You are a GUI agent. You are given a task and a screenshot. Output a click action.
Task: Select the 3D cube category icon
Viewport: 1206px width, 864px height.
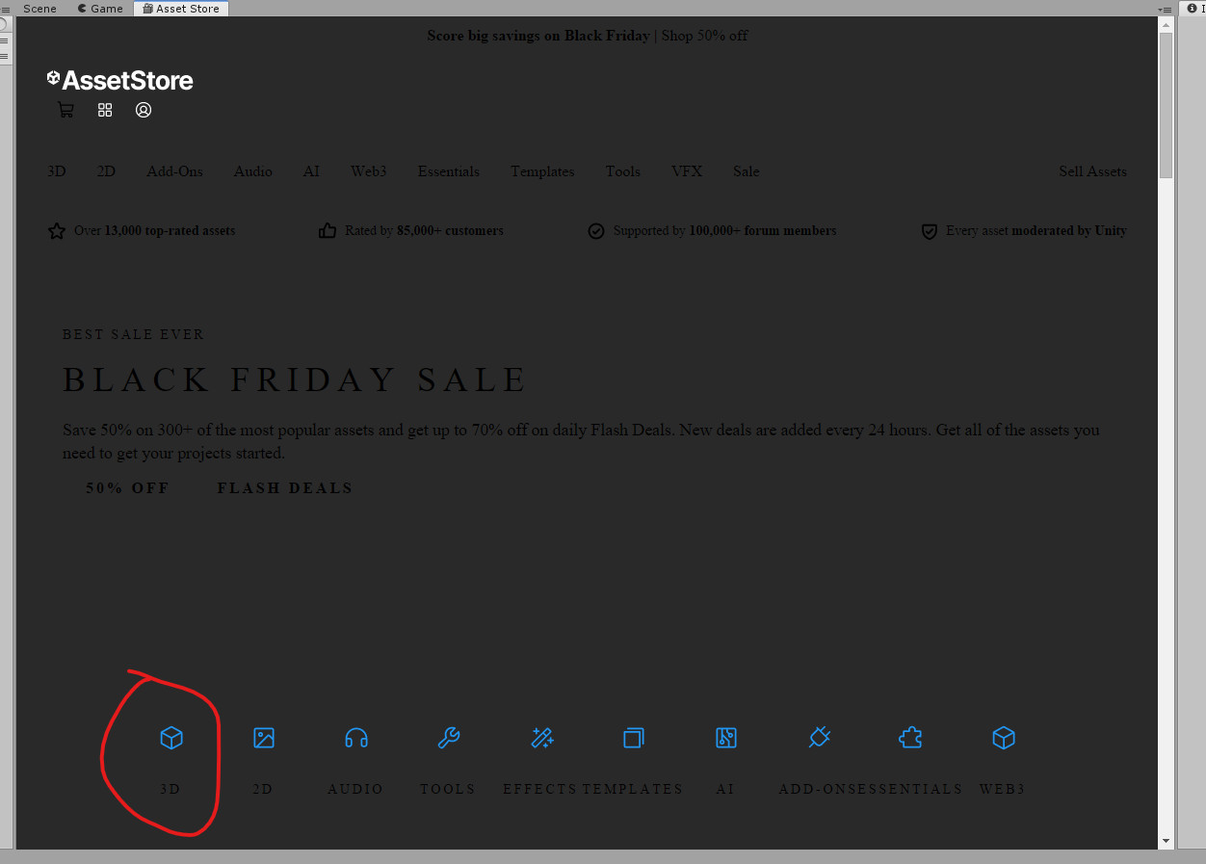[170, 738]
